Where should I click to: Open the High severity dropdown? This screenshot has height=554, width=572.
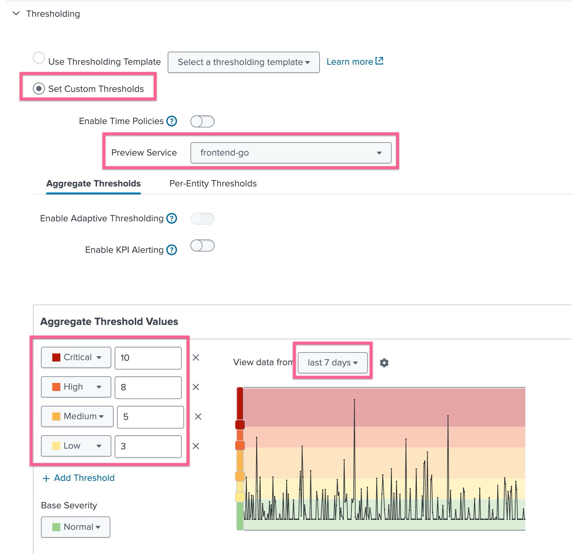coord(76,387)
